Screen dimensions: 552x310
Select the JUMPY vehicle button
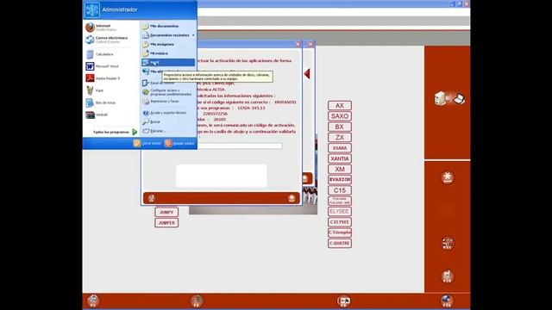pos(166,213)
